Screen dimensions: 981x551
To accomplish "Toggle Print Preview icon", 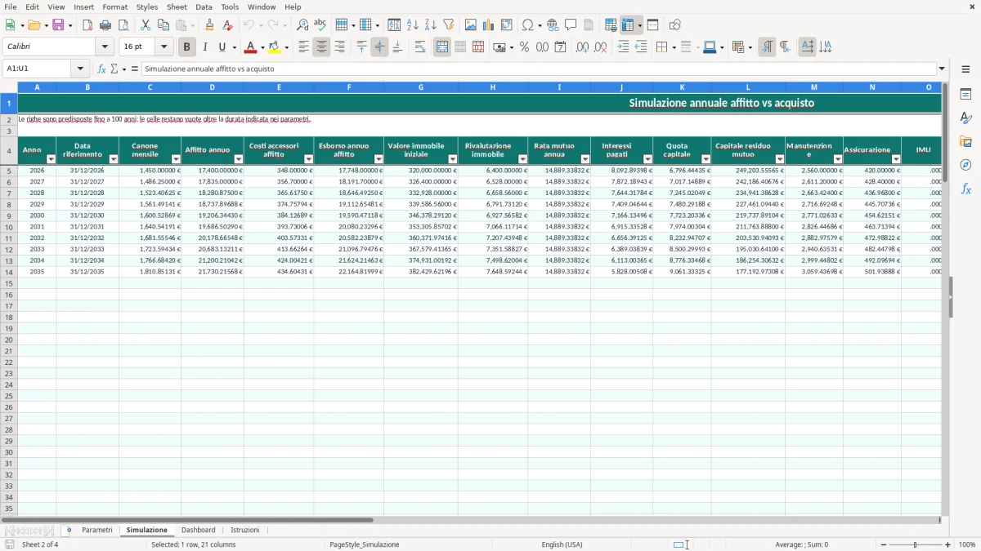I will (x=123, y=25).
